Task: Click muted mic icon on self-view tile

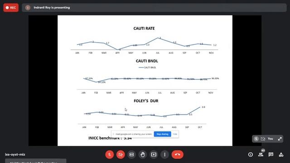Action: [x=256, y=139]
